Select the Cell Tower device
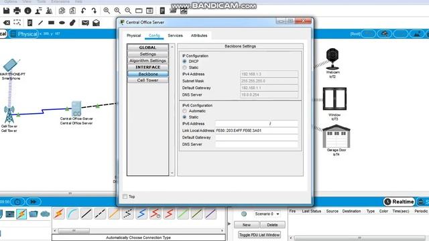429x241 pixels. click(x=9, y=114)
